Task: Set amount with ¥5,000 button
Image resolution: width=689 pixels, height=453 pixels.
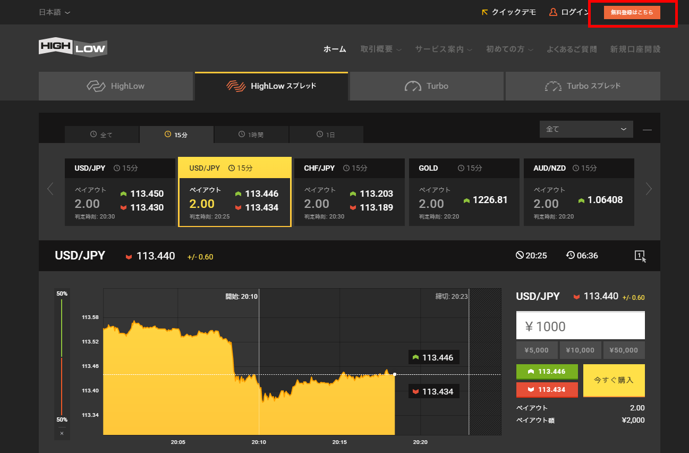Action: click(x=537, y=350)
